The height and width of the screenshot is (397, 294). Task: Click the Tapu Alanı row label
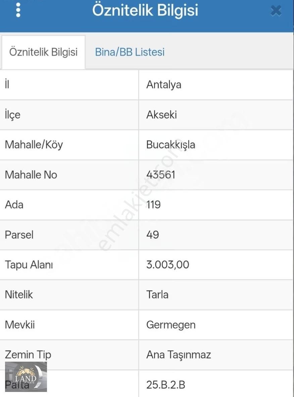[29, 265]
